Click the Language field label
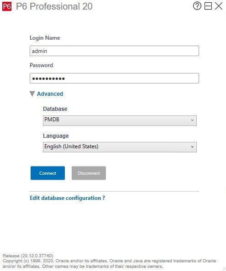This screenshot has width=226, height=271. [x=56, y=136]
